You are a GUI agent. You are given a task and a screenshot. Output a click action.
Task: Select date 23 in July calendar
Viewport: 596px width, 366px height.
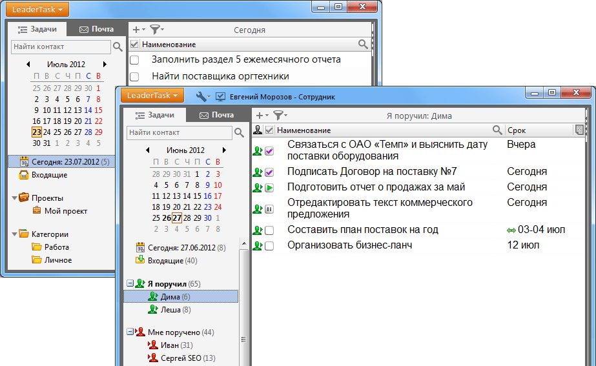tap(37, 132)
